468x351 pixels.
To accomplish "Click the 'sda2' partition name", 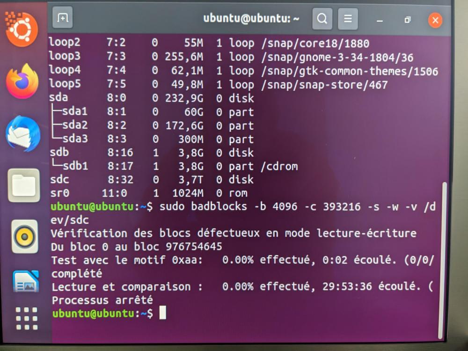I will coord(75,125).
